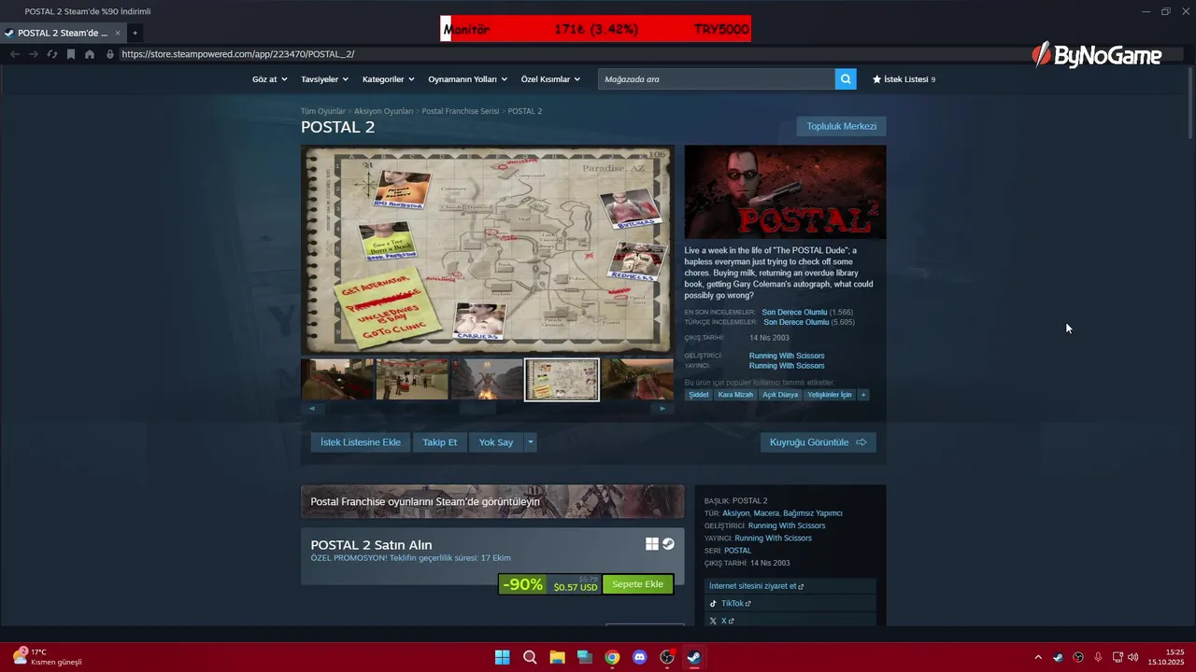This screenshot has height=672, width=1196.
Task: Select the fifth partially visible thumbnail
Action: pyautogui.click(x=636, y=379)
